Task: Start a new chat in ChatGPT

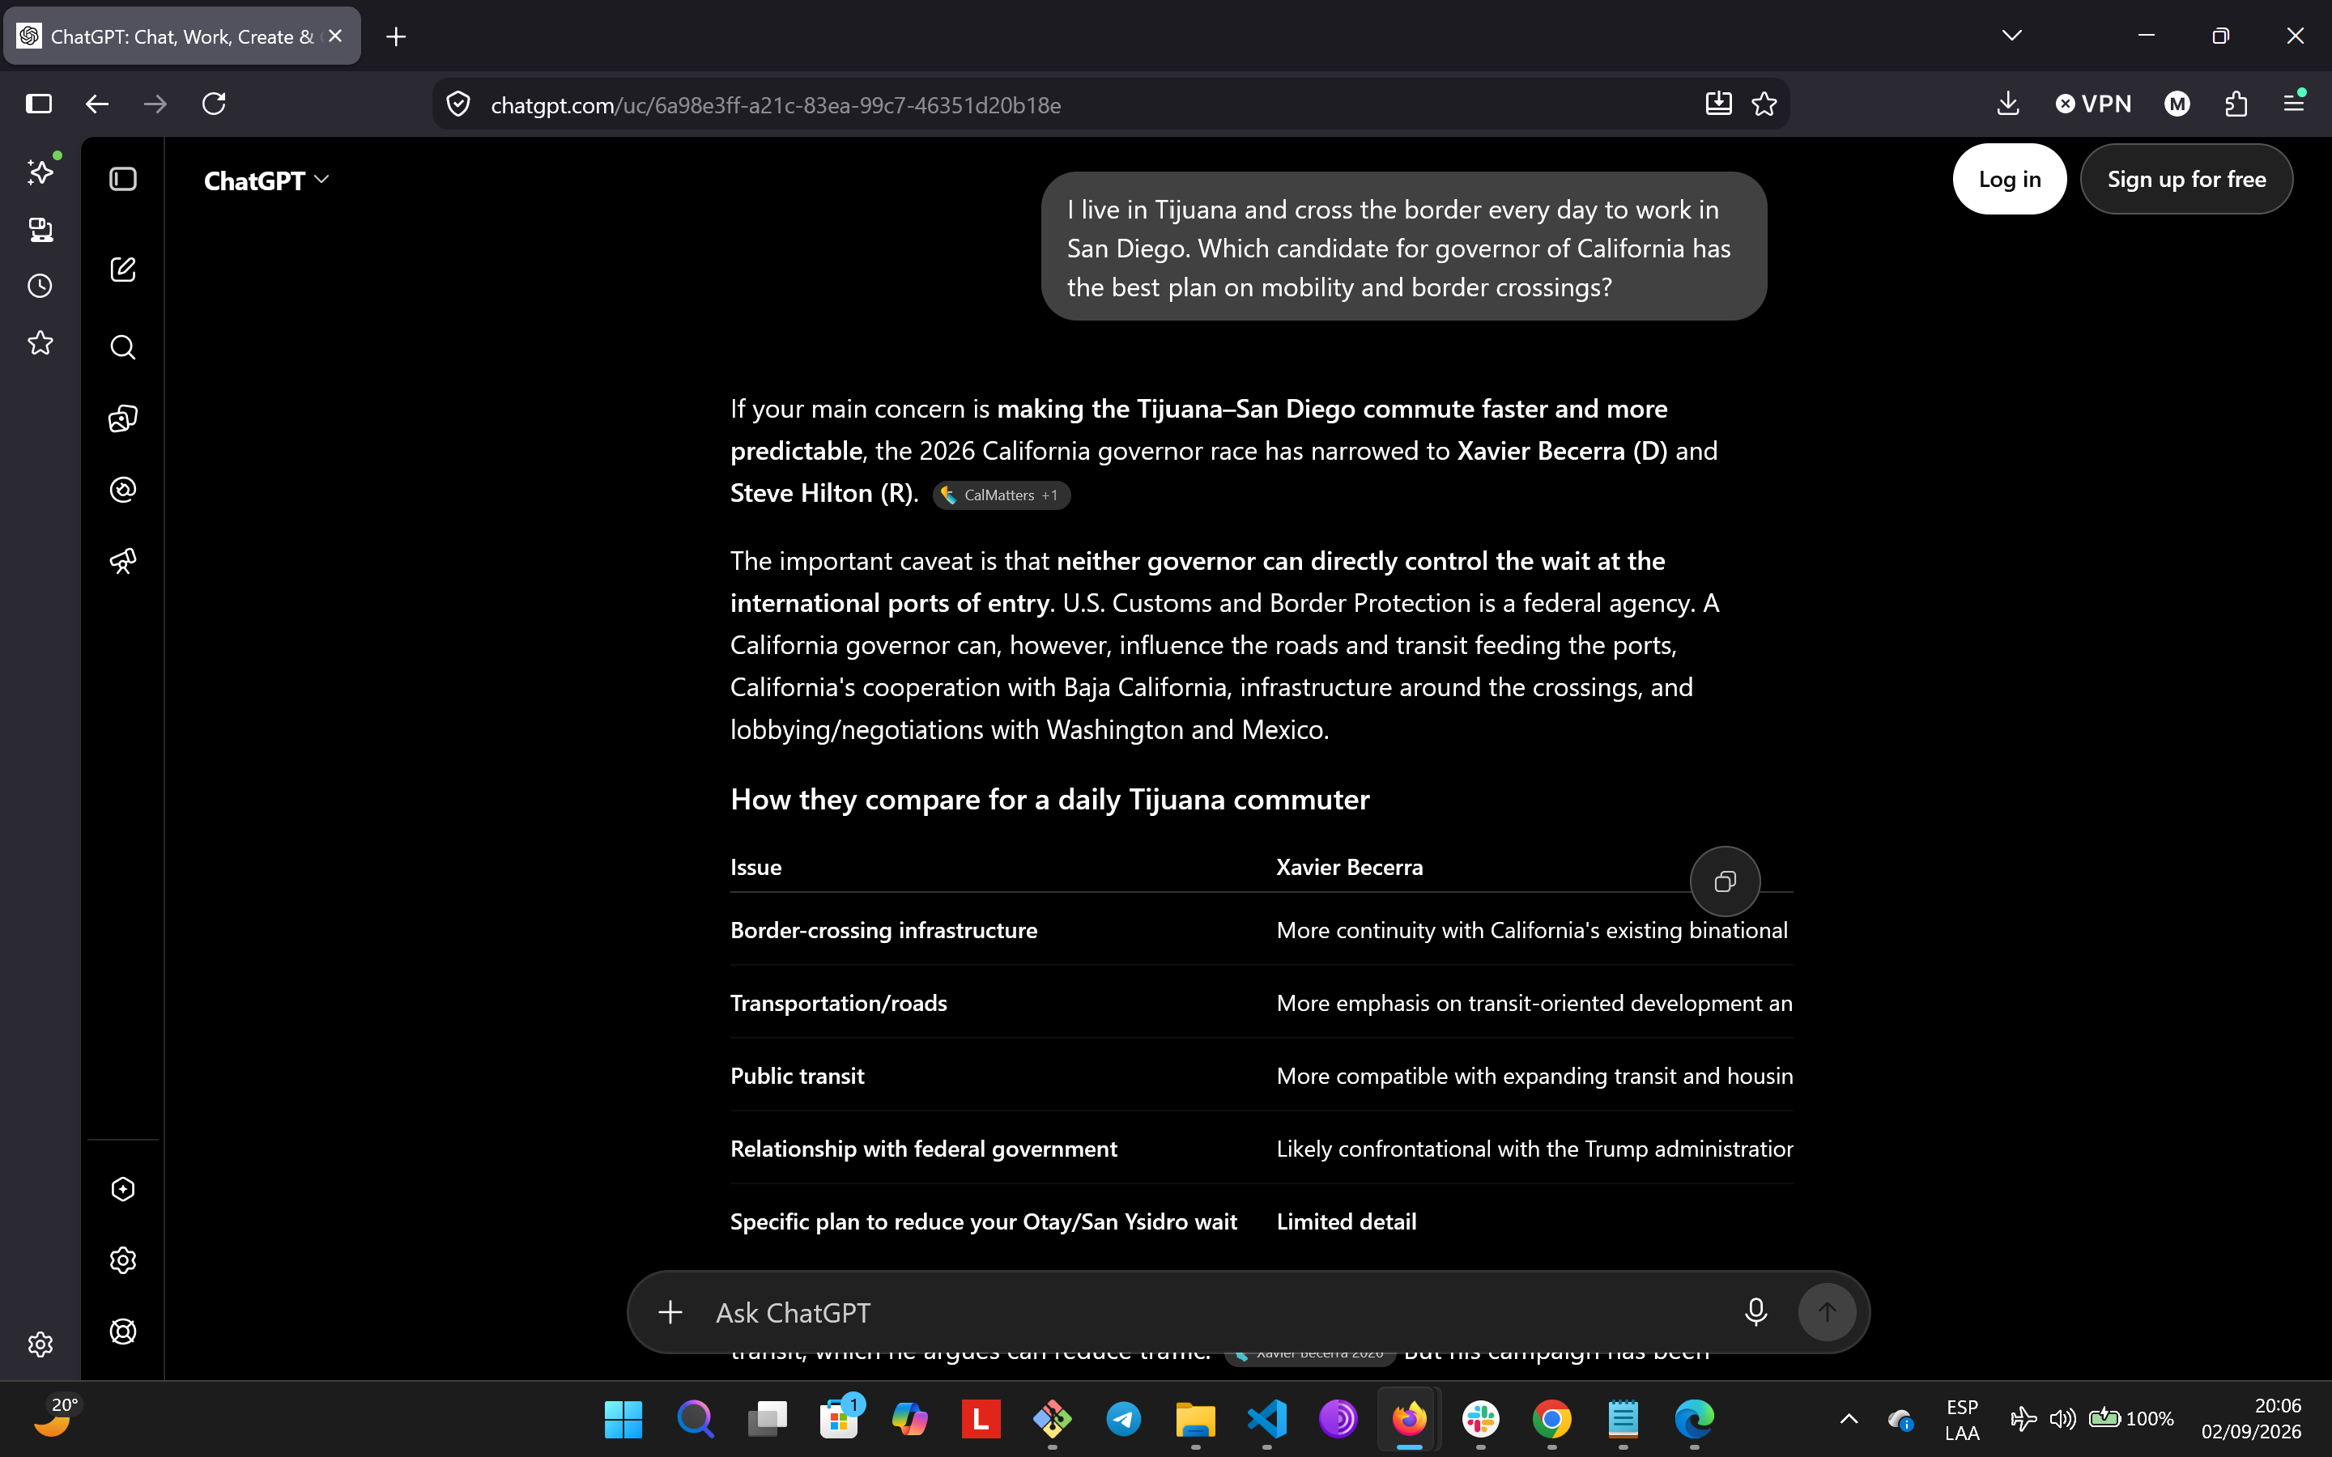Action: pyautogui.click(x=123, y=270)
